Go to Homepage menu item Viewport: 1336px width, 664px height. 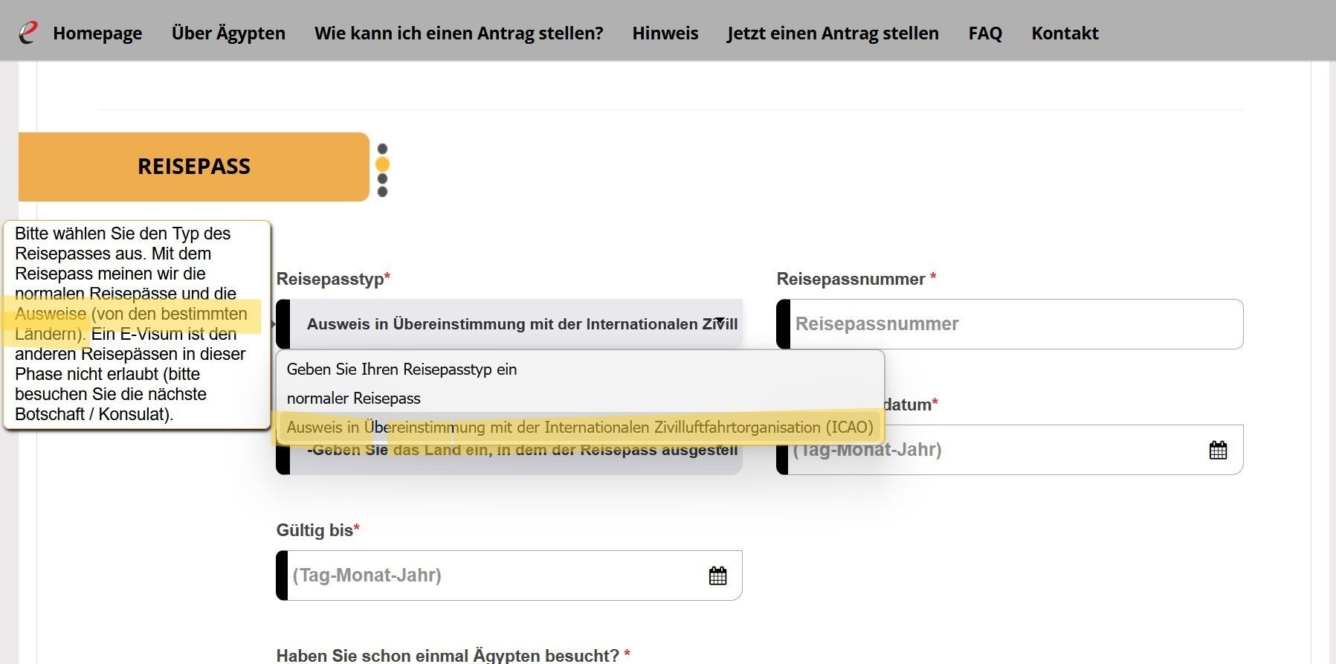point(97,33)
